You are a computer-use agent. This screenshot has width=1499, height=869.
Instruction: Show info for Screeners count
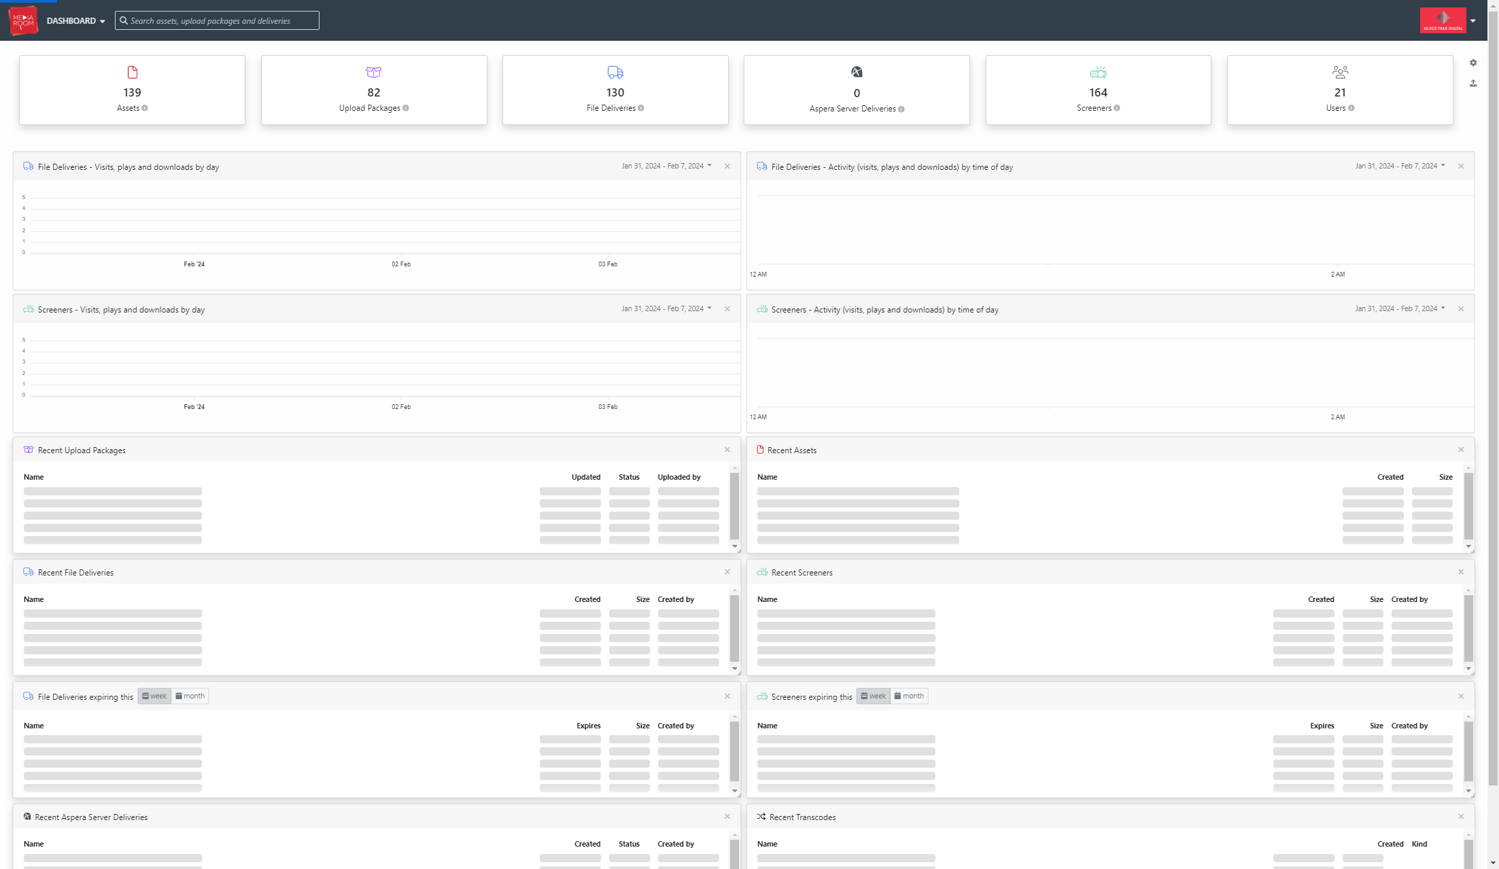coord(1117,108)
